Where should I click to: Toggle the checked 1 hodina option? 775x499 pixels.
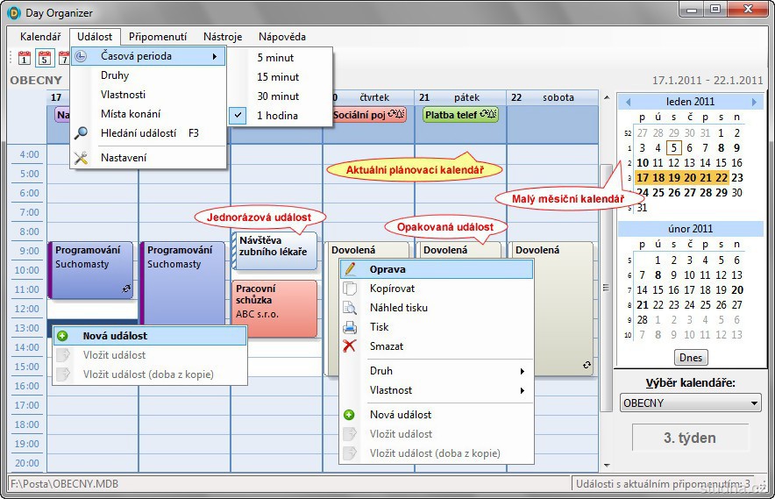[277, 116]
